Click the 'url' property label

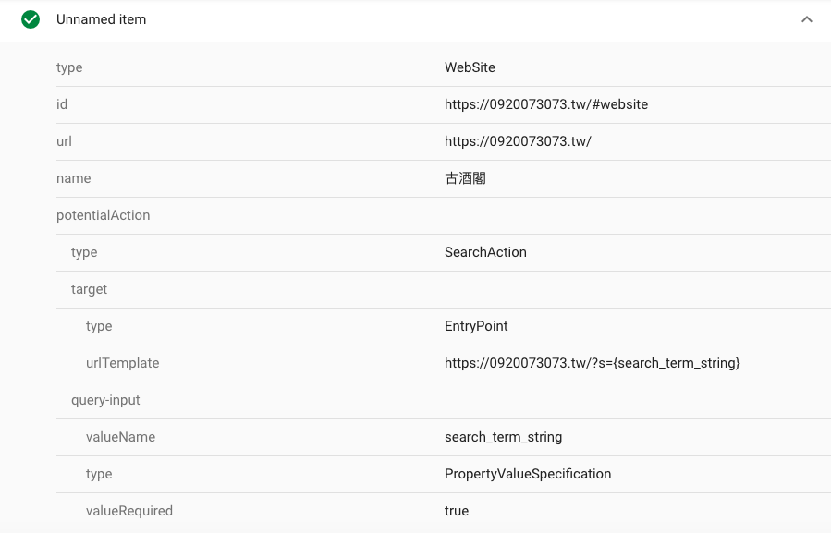tap(64, 141)
